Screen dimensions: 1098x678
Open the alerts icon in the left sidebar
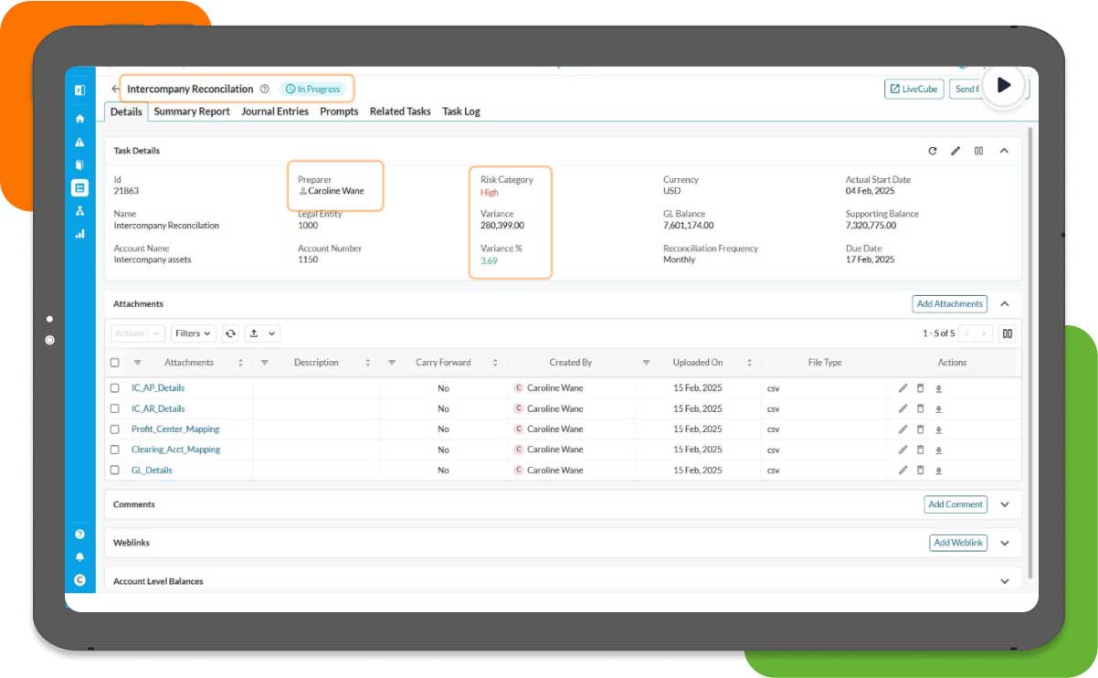79,141
